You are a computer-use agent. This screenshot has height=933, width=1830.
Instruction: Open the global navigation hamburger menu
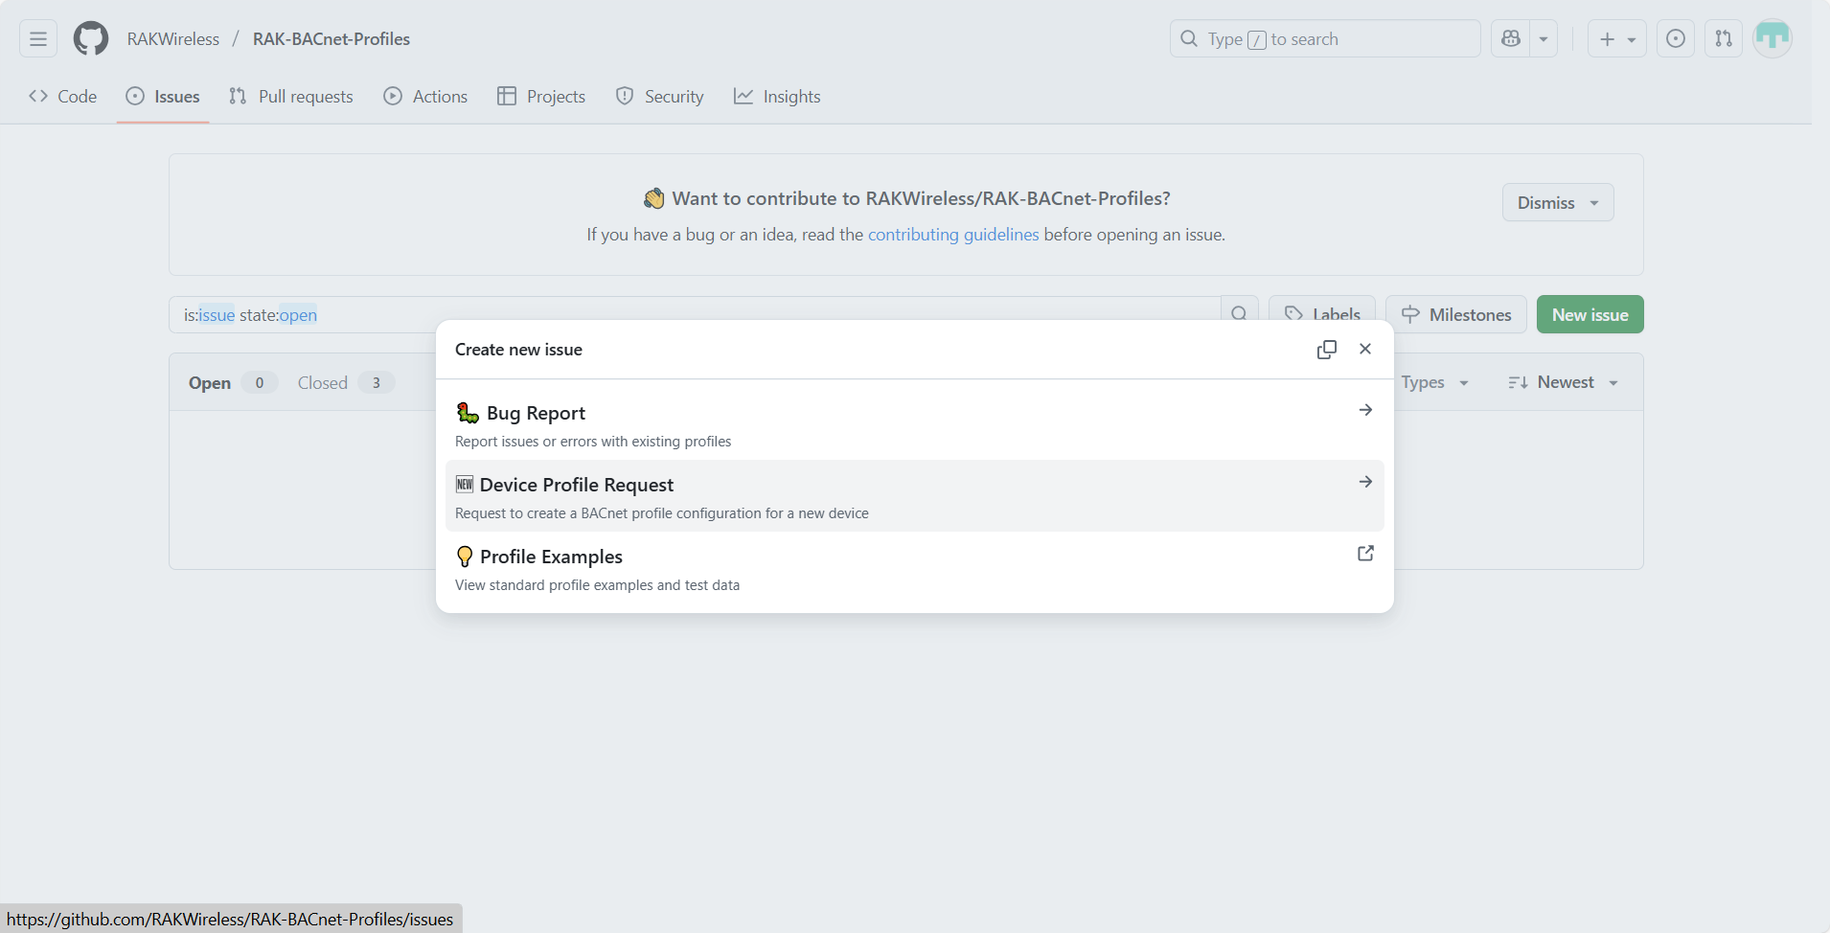37,38
